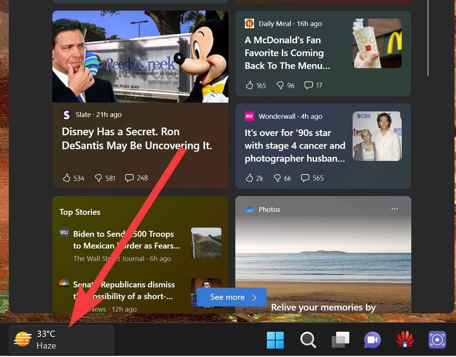
Task: Open Photos card three-dot options menu
Action: point(395,209)
